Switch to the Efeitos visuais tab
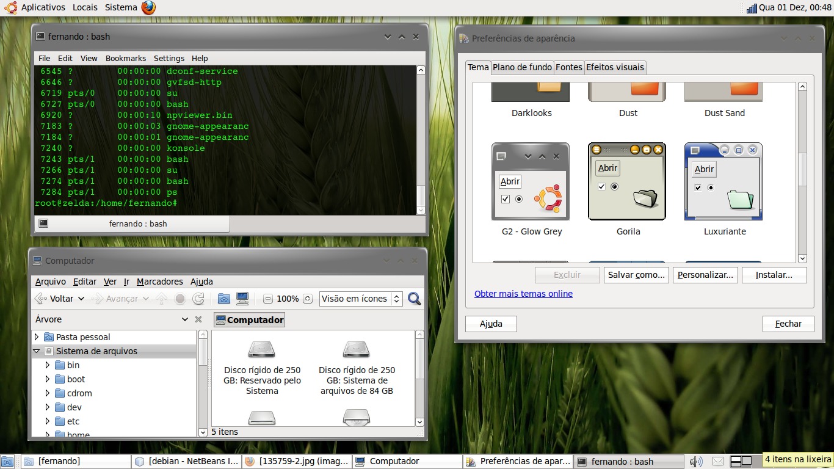 [615, 67]
